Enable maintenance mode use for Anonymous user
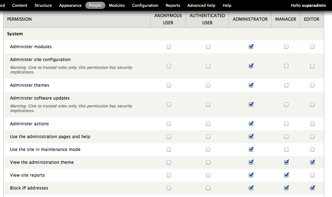Screen dimensions: 332x197 (x=169, y=150)
